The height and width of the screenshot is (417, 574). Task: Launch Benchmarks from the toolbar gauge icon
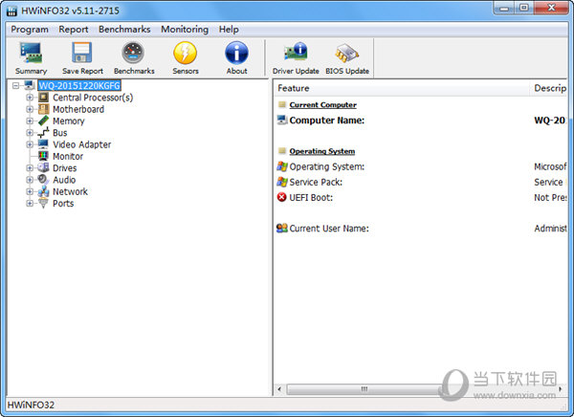pos(133,53)
